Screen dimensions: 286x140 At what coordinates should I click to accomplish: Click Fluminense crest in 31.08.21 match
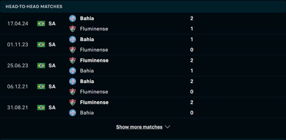pos(73,102)
